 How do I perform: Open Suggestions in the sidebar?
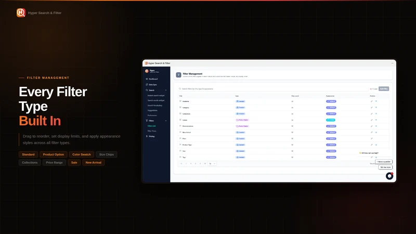click(x=152, y=110)
